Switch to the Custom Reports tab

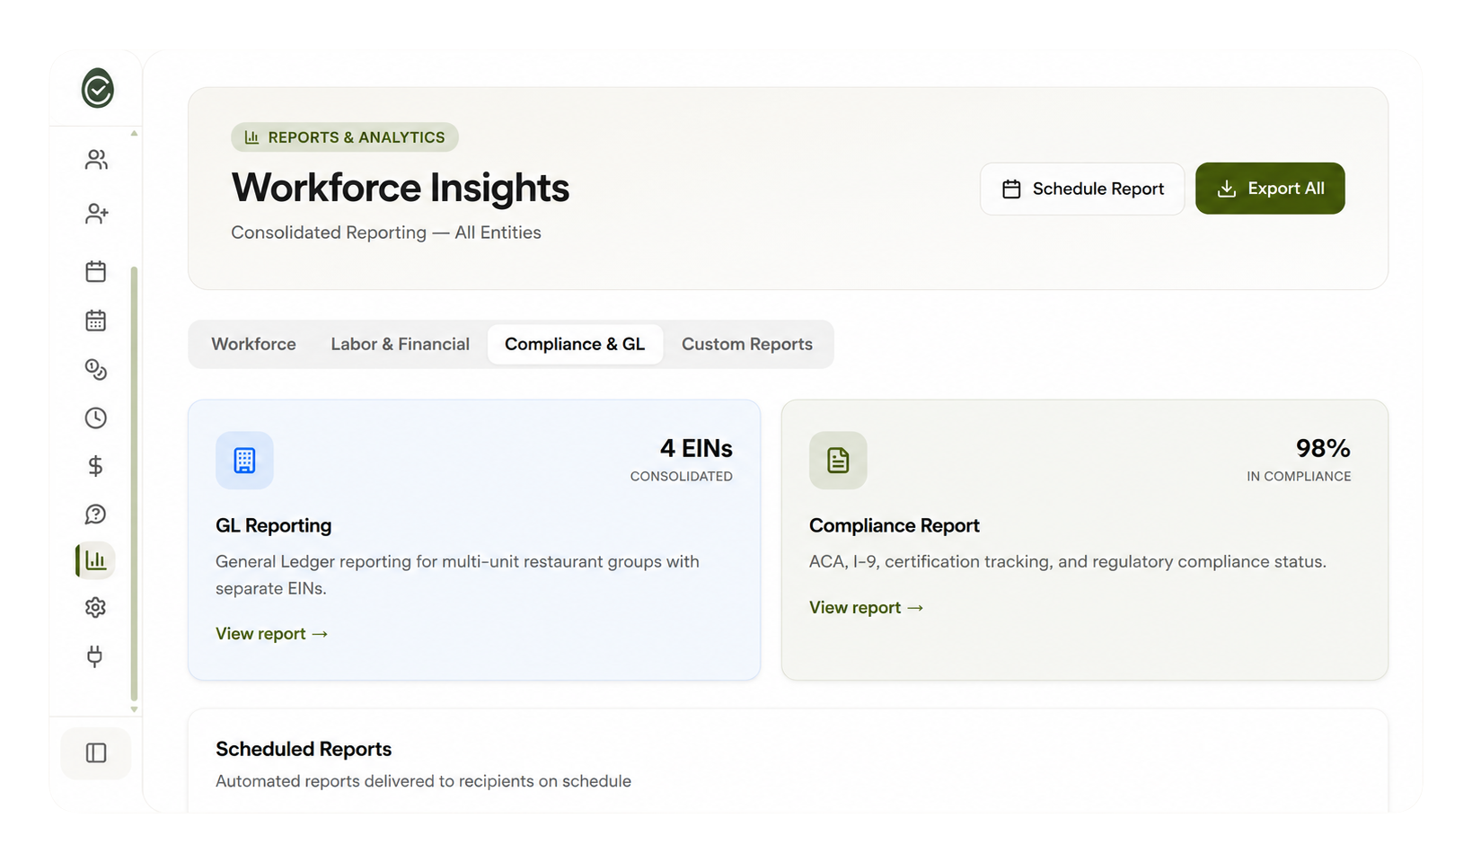click(x=747, y=344)
